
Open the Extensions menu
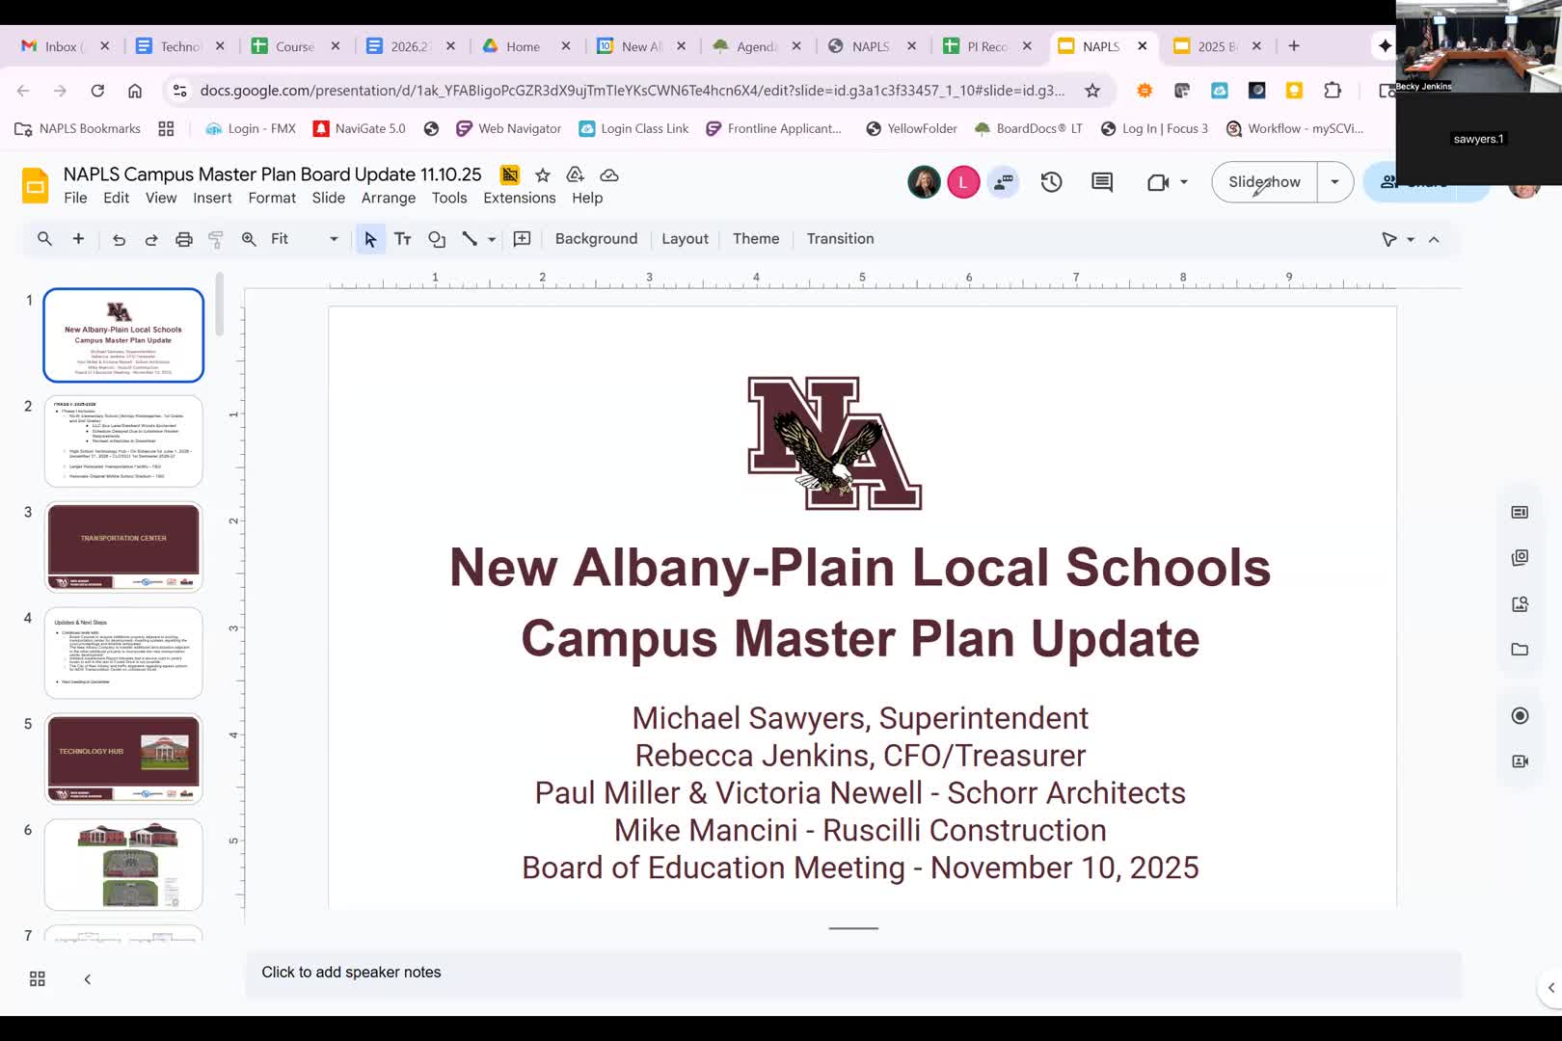[x=519, y=198]
